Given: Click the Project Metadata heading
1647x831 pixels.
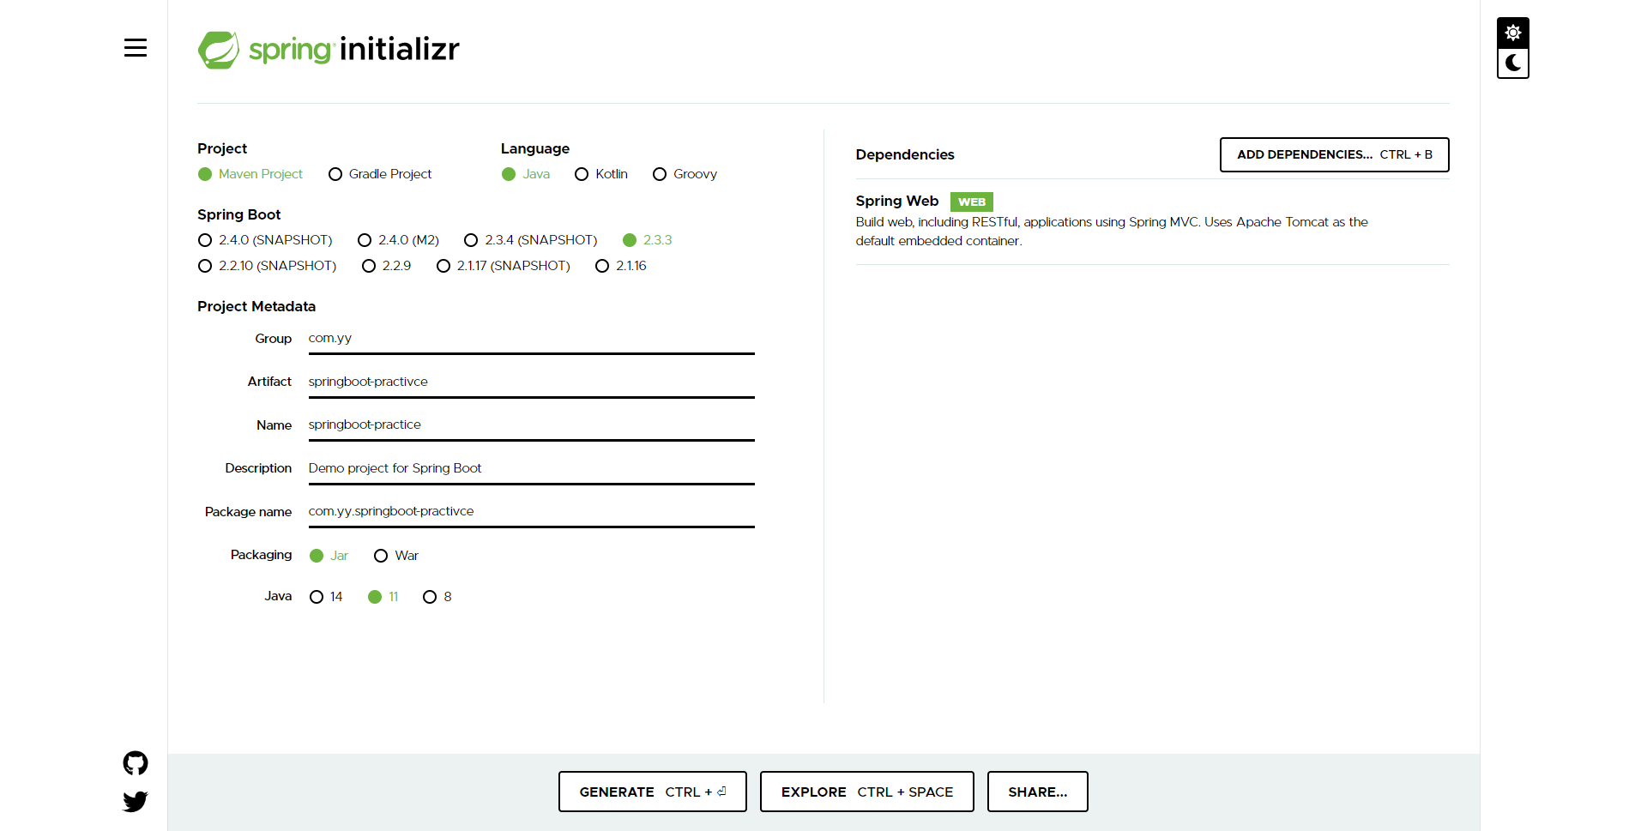Looking at the screenshot, I should coord(256,306).
